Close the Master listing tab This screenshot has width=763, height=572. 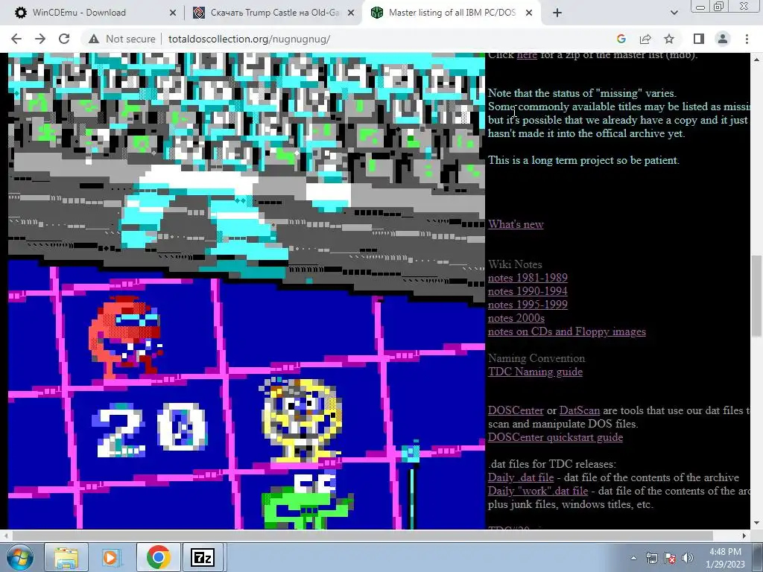click(529, 13)
